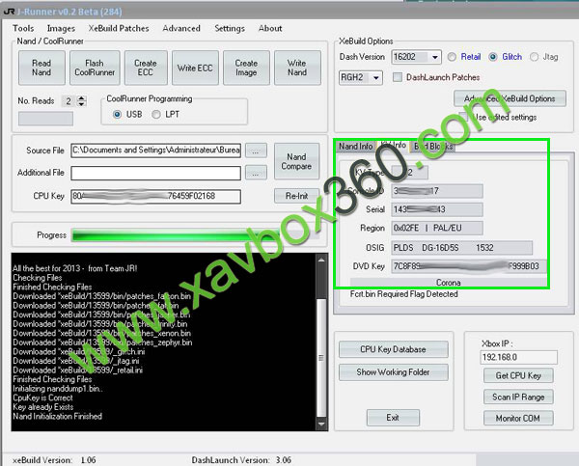This screenshot has width=579, height=466.
Task: Click the Create ECC button
Action: (x=146, y=68)
